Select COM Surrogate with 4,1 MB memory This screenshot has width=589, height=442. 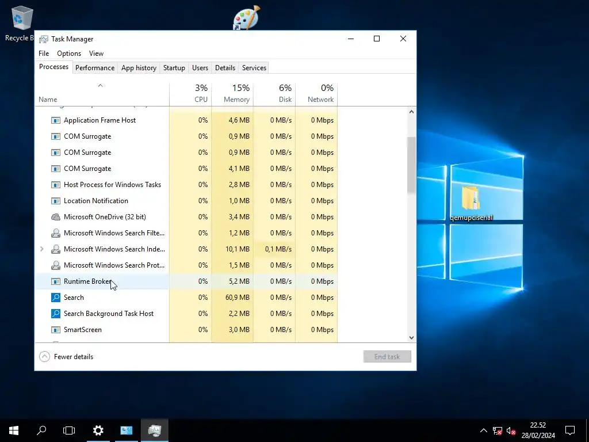point(87,169)
